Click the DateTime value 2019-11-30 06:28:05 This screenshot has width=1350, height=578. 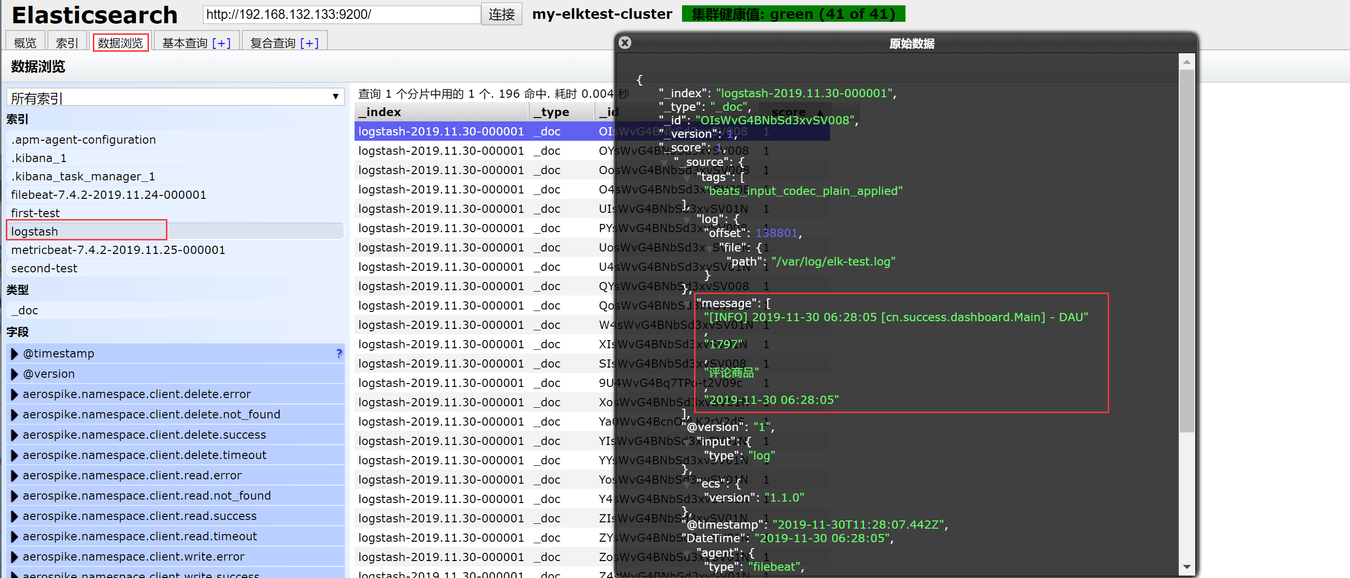(822, 538)
